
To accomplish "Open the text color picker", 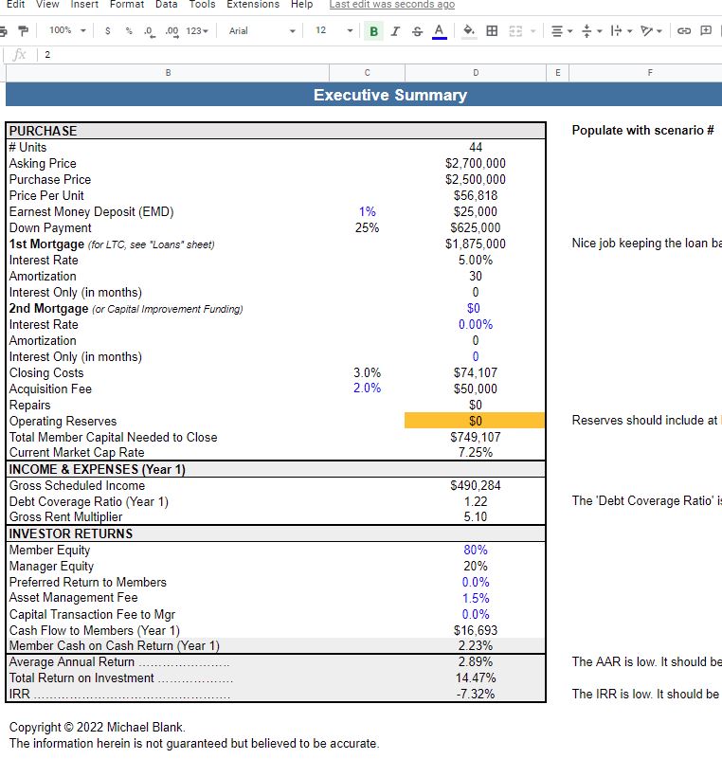I will [x=439, y=31].
